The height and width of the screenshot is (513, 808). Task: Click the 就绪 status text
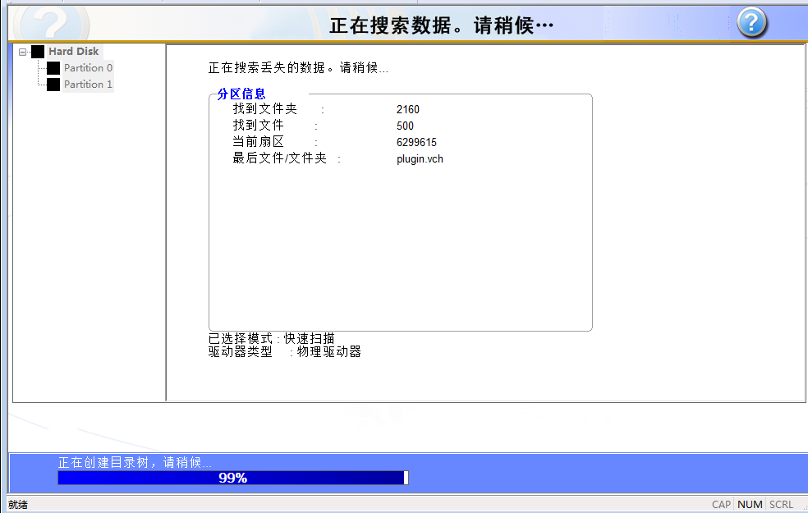tap(17, 505)
